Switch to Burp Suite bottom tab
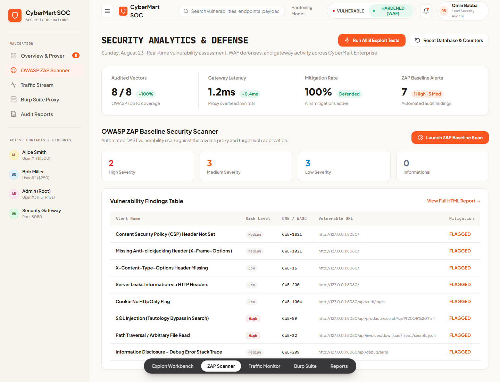The image size is (500, 382). (x=305, y=366)
